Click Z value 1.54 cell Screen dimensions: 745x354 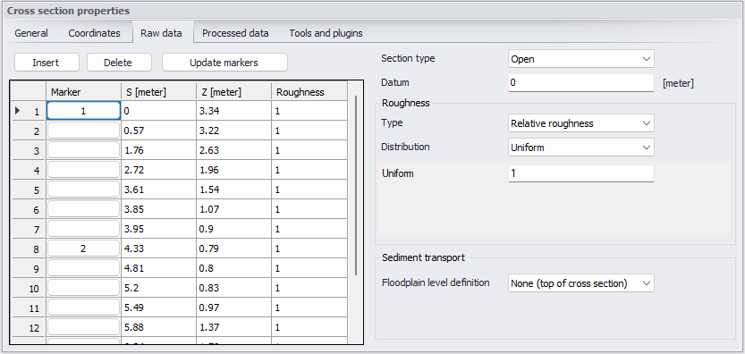click(233, 190)
